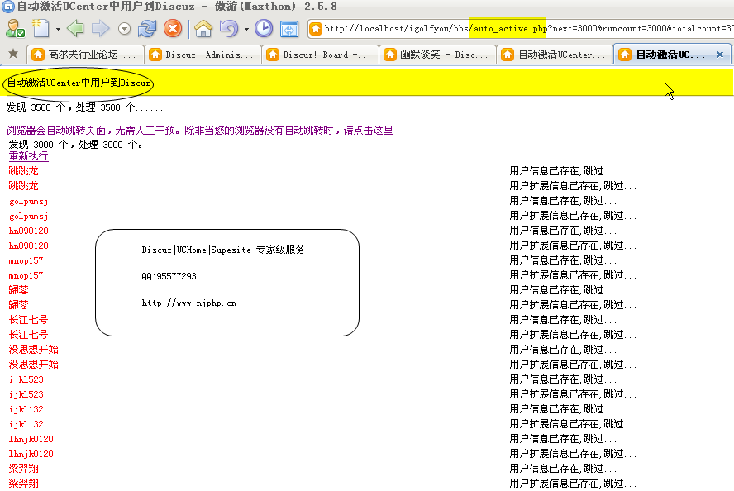Click hn090120 in the 用户扩展信息已存在 row
Viewport: 734px width, 491px height.
pyautogui.click(x=29, y=245)
